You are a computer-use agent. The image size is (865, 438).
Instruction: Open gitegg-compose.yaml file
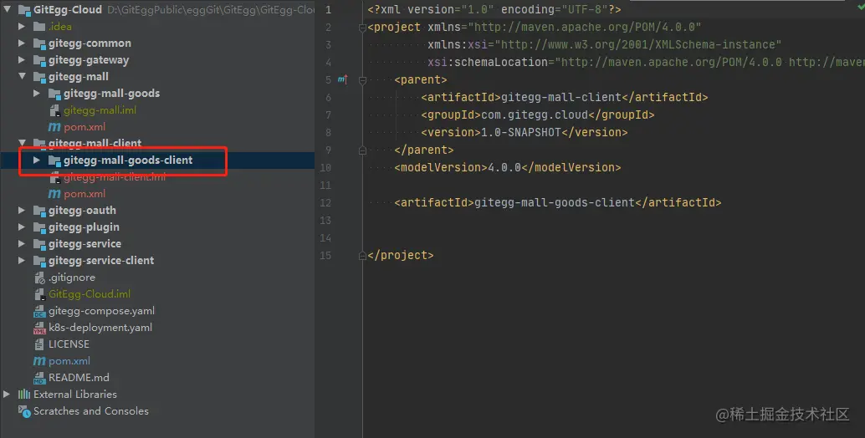(x=101, y=311)
